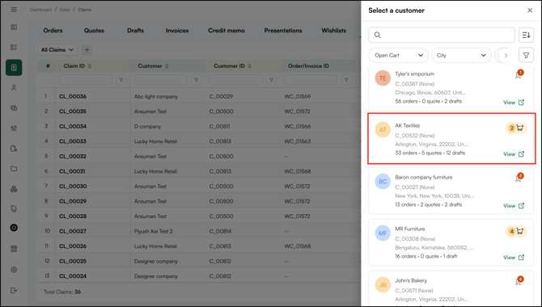Click the Order/Invoice ID filter text box
542x307 pixels.
coord(311,80)
